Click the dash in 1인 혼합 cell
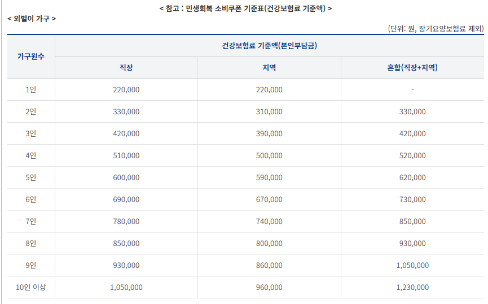The height and width of the screenshot is (304, 488). [412, 90]
